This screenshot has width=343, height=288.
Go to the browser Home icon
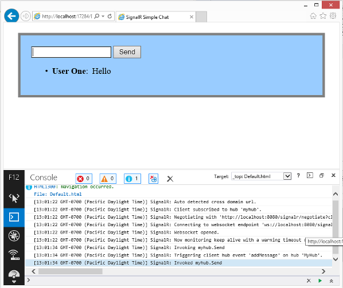[313, 15]
